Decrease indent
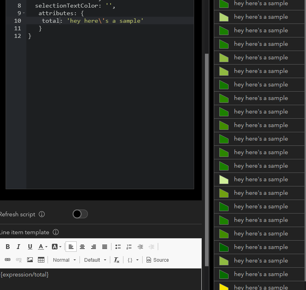Screen dimensions: 306x290 151,247
